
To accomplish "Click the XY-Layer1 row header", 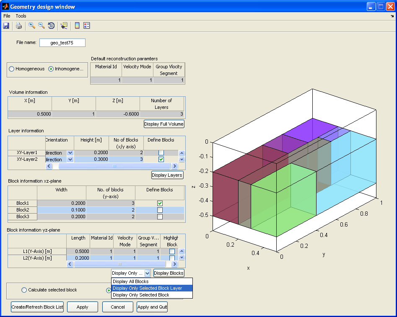I will click(27, 152).
